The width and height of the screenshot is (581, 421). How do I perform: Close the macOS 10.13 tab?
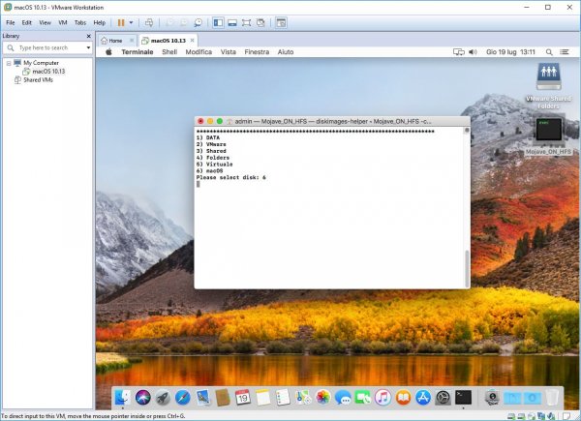click(193, 41)
